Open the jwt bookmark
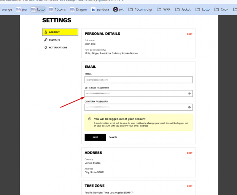Screen dimensions: 237x195 [119, 10]
